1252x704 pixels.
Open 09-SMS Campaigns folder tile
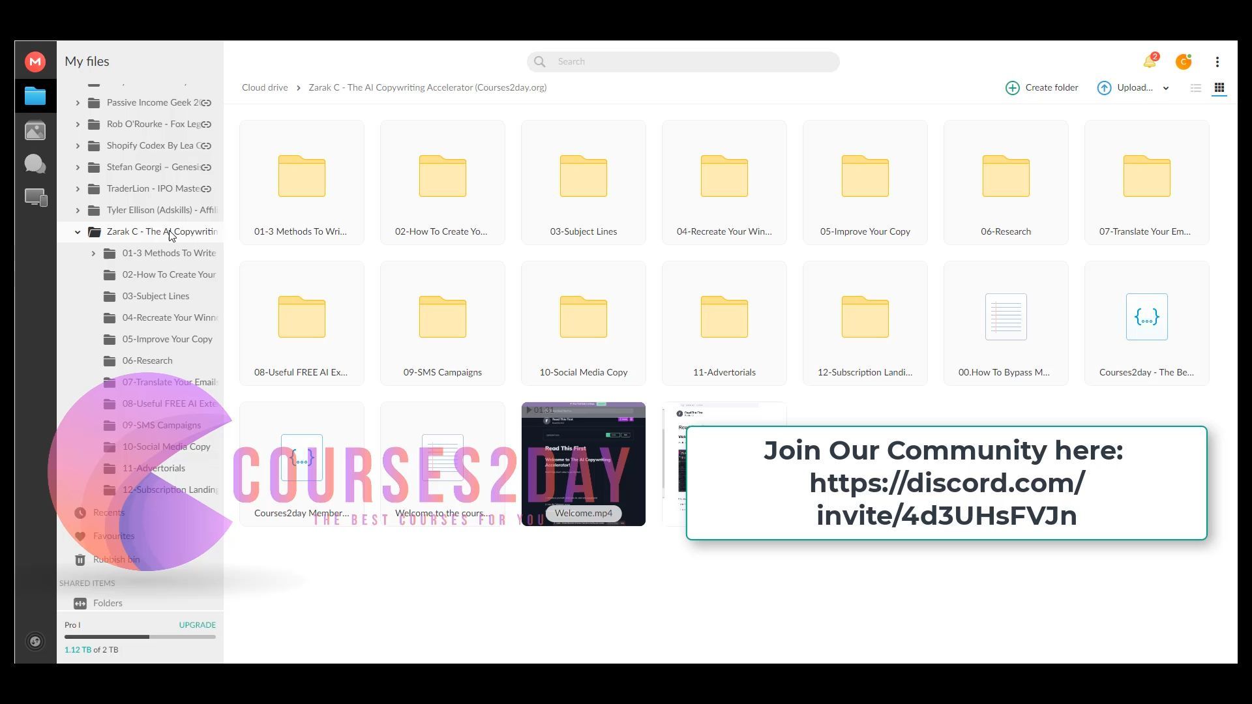[x=443, y=323]
